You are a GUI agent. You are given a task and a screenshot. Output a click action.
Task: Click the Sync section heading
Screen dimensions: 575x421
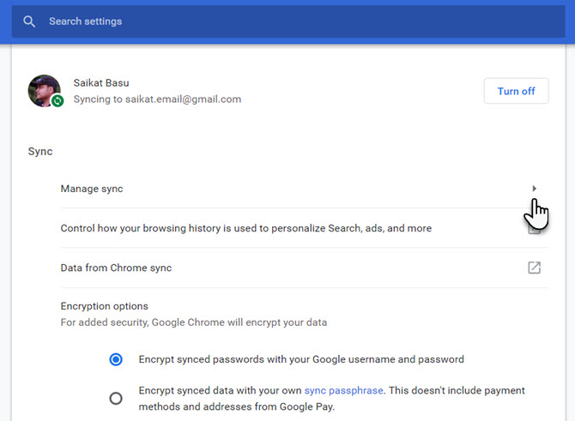tap(40, 152)
